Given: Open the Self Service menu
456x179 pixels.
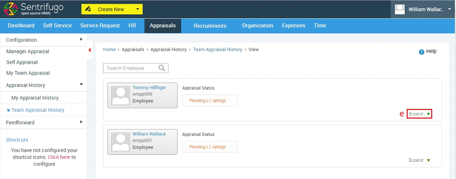Looking at the screenshot, I should click(58, 26).
